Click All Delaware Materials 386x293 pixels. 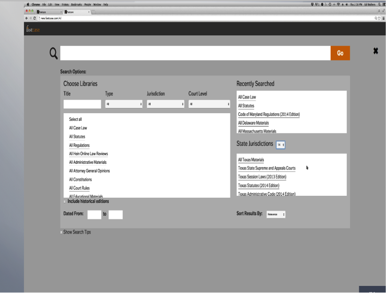coord(253,123)
